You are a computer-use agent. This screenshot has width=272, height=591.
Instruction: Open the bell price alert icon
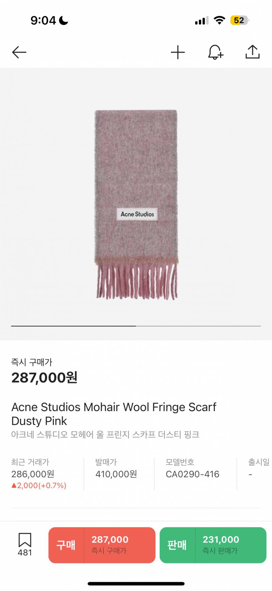(x=216, y=52)
